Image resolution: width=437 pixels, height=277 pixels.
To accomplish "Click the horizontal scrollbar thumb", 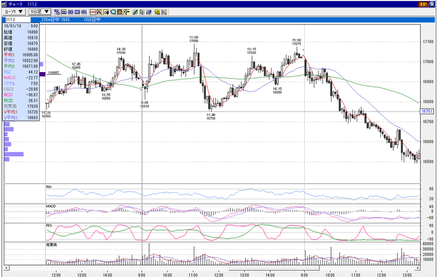I will (274, 268).
